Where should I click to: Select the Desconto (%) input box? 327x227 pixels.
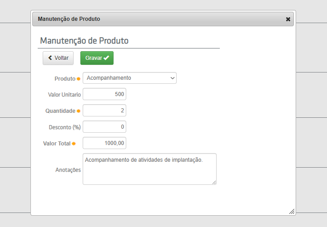(x=104, y=127)
